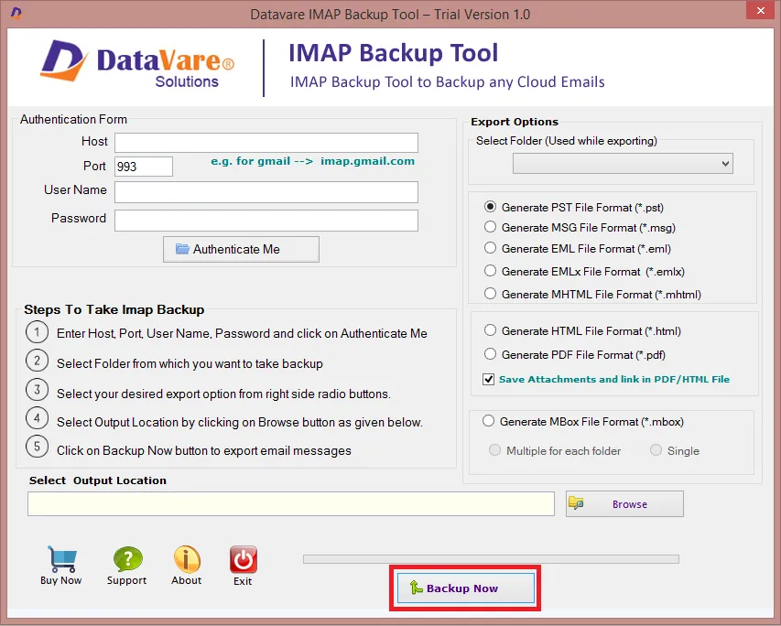Click the 'e.g. for gmail --> imap.gmail.com' hint
Viewport: 781px width, 626px height.
(313, 161)
